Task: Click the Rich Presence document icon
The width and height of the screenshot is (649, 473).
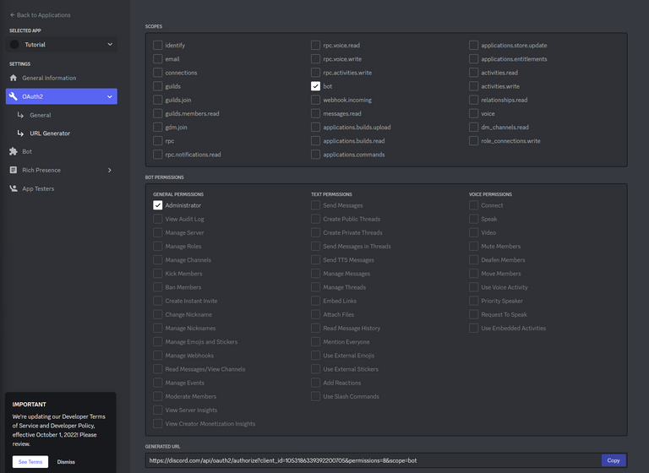Action: [14, 170]
